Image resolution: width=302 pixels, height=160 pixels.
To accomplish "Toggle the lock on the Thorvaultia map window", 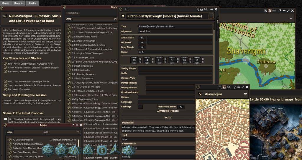I will coord(270,11).
